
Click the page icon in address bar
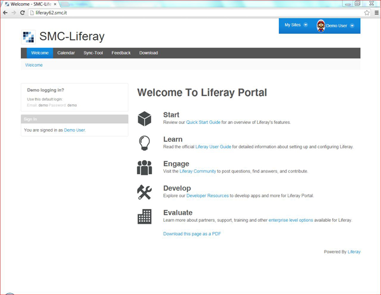tap(32, 13)
